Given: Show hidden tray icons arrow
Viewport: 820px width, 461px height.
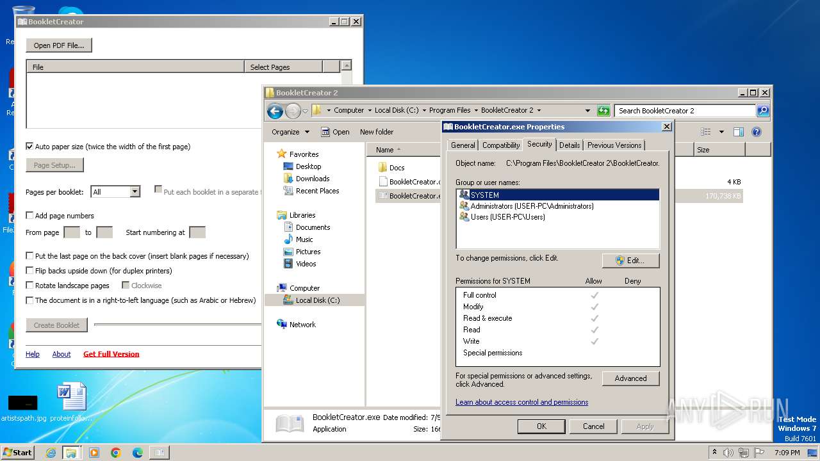Looking at the screenshot, I should pyautogui.click(x=714, y=452).
